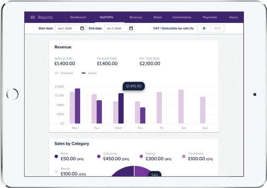The image size is (267, 188).
Task: Click the Est. Total Sales £2,100.00 value
Action: (x=150, y=64)
